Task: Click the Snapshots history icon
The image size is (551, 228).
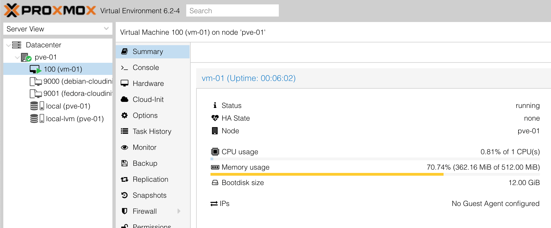Action: pyautogui.click(x=125, y=195)
